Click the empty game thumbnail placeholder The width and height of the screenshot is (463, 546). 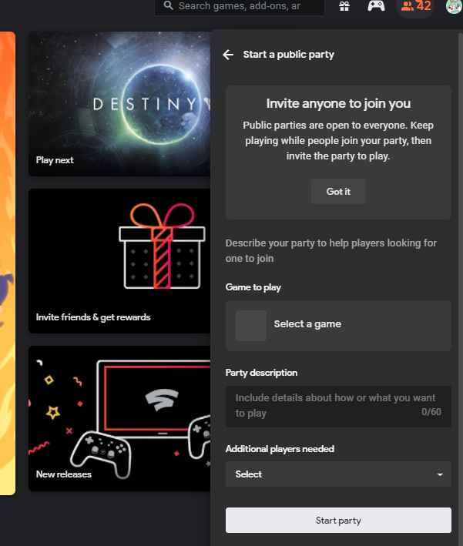point(251,326)
